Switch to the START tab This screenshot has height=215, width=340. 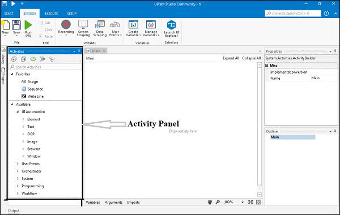tap(8, 14)
